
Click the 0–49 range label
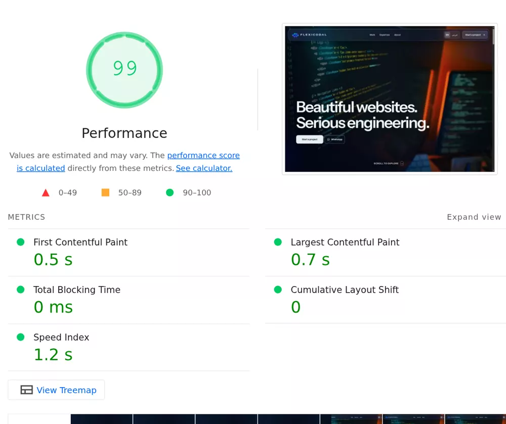(x=68, y=193)
